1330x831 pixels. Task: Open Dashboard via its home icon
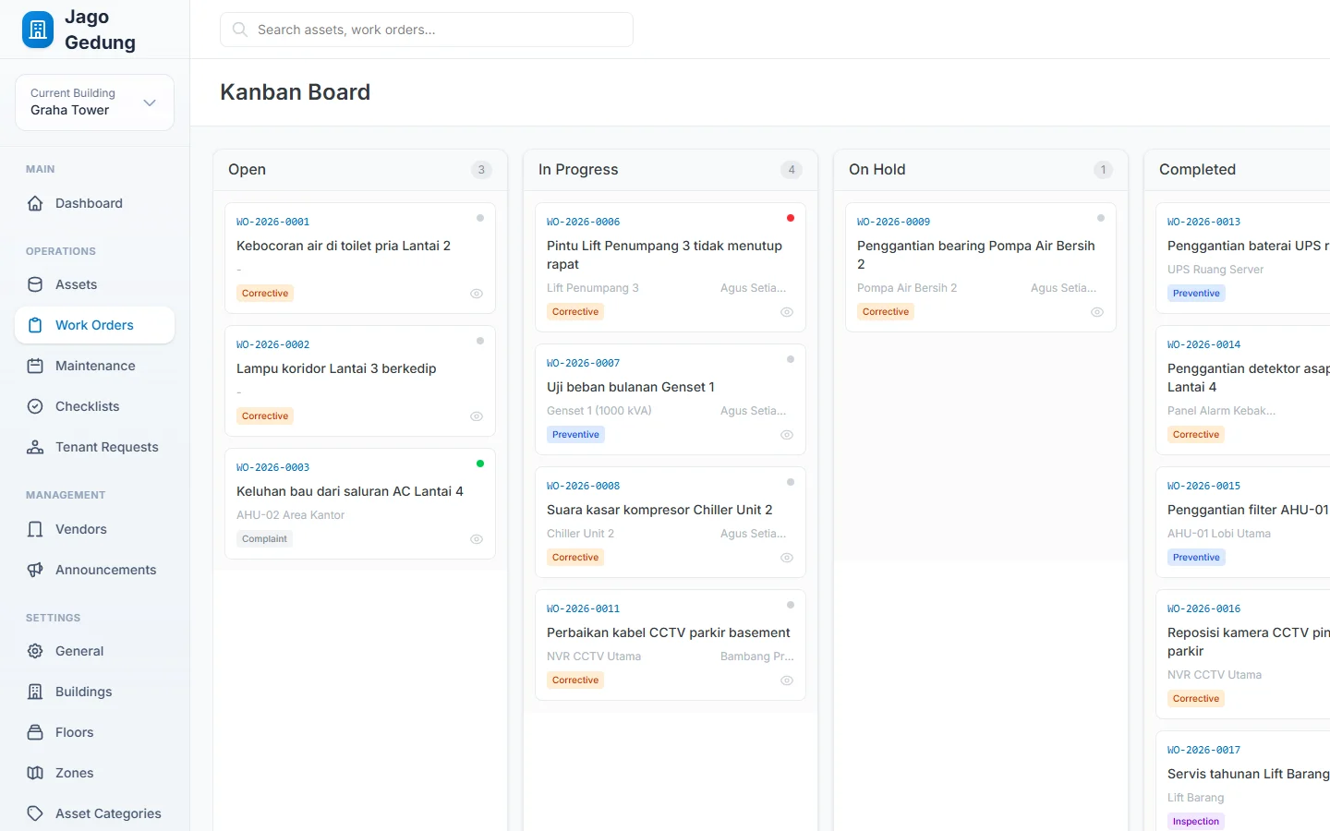35,203
